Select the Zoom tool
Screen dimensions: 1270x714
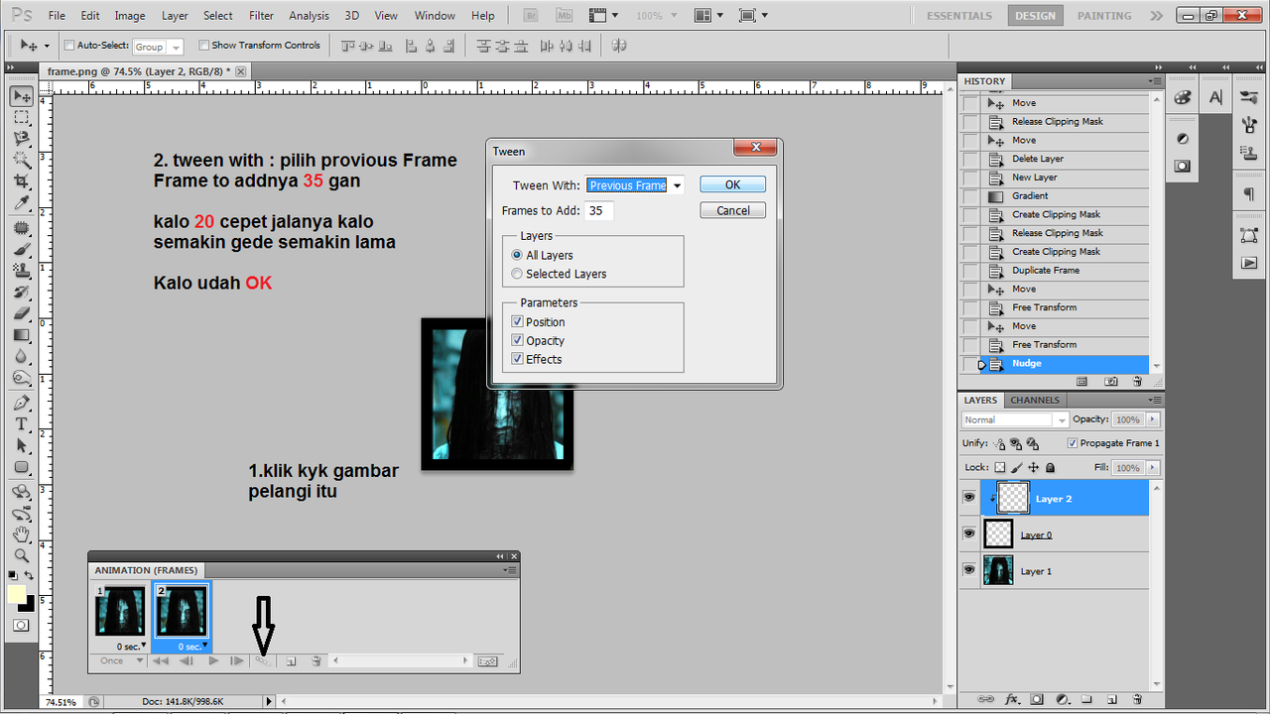click(x=22, y=556)
